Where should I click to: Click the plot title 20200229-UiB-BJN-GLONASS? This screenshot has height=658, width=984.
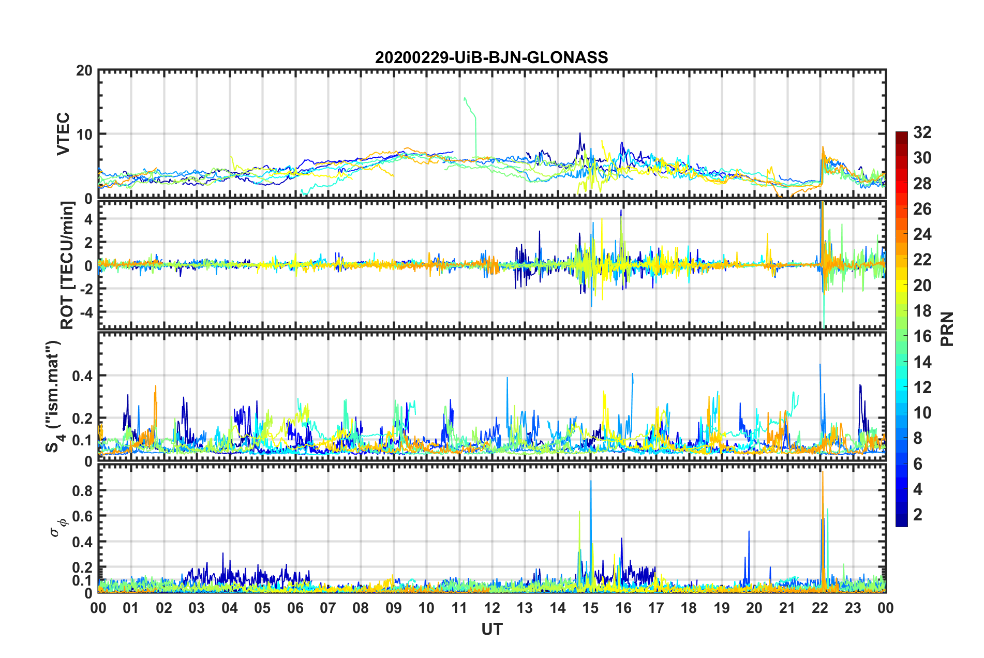(x=491, y=57)
